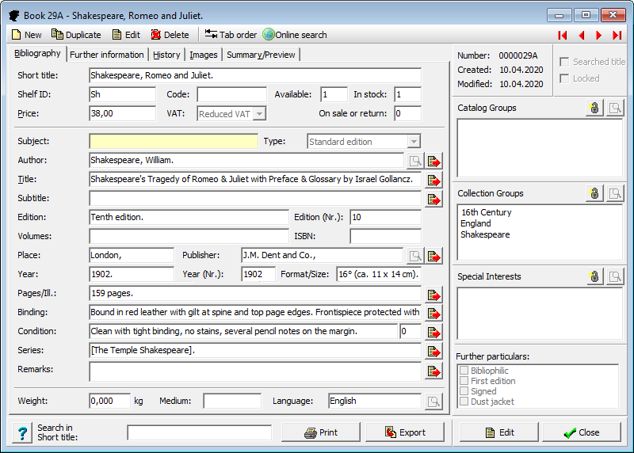This screenshot has width=634, height=453.
Task: Click the Export button
Action: click(x=405, y=432)
